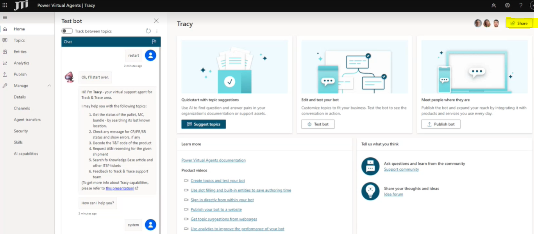Collapse the navigation hamburger menu
The width and height of the screenshot is (538, 234).
coord(5,18)
